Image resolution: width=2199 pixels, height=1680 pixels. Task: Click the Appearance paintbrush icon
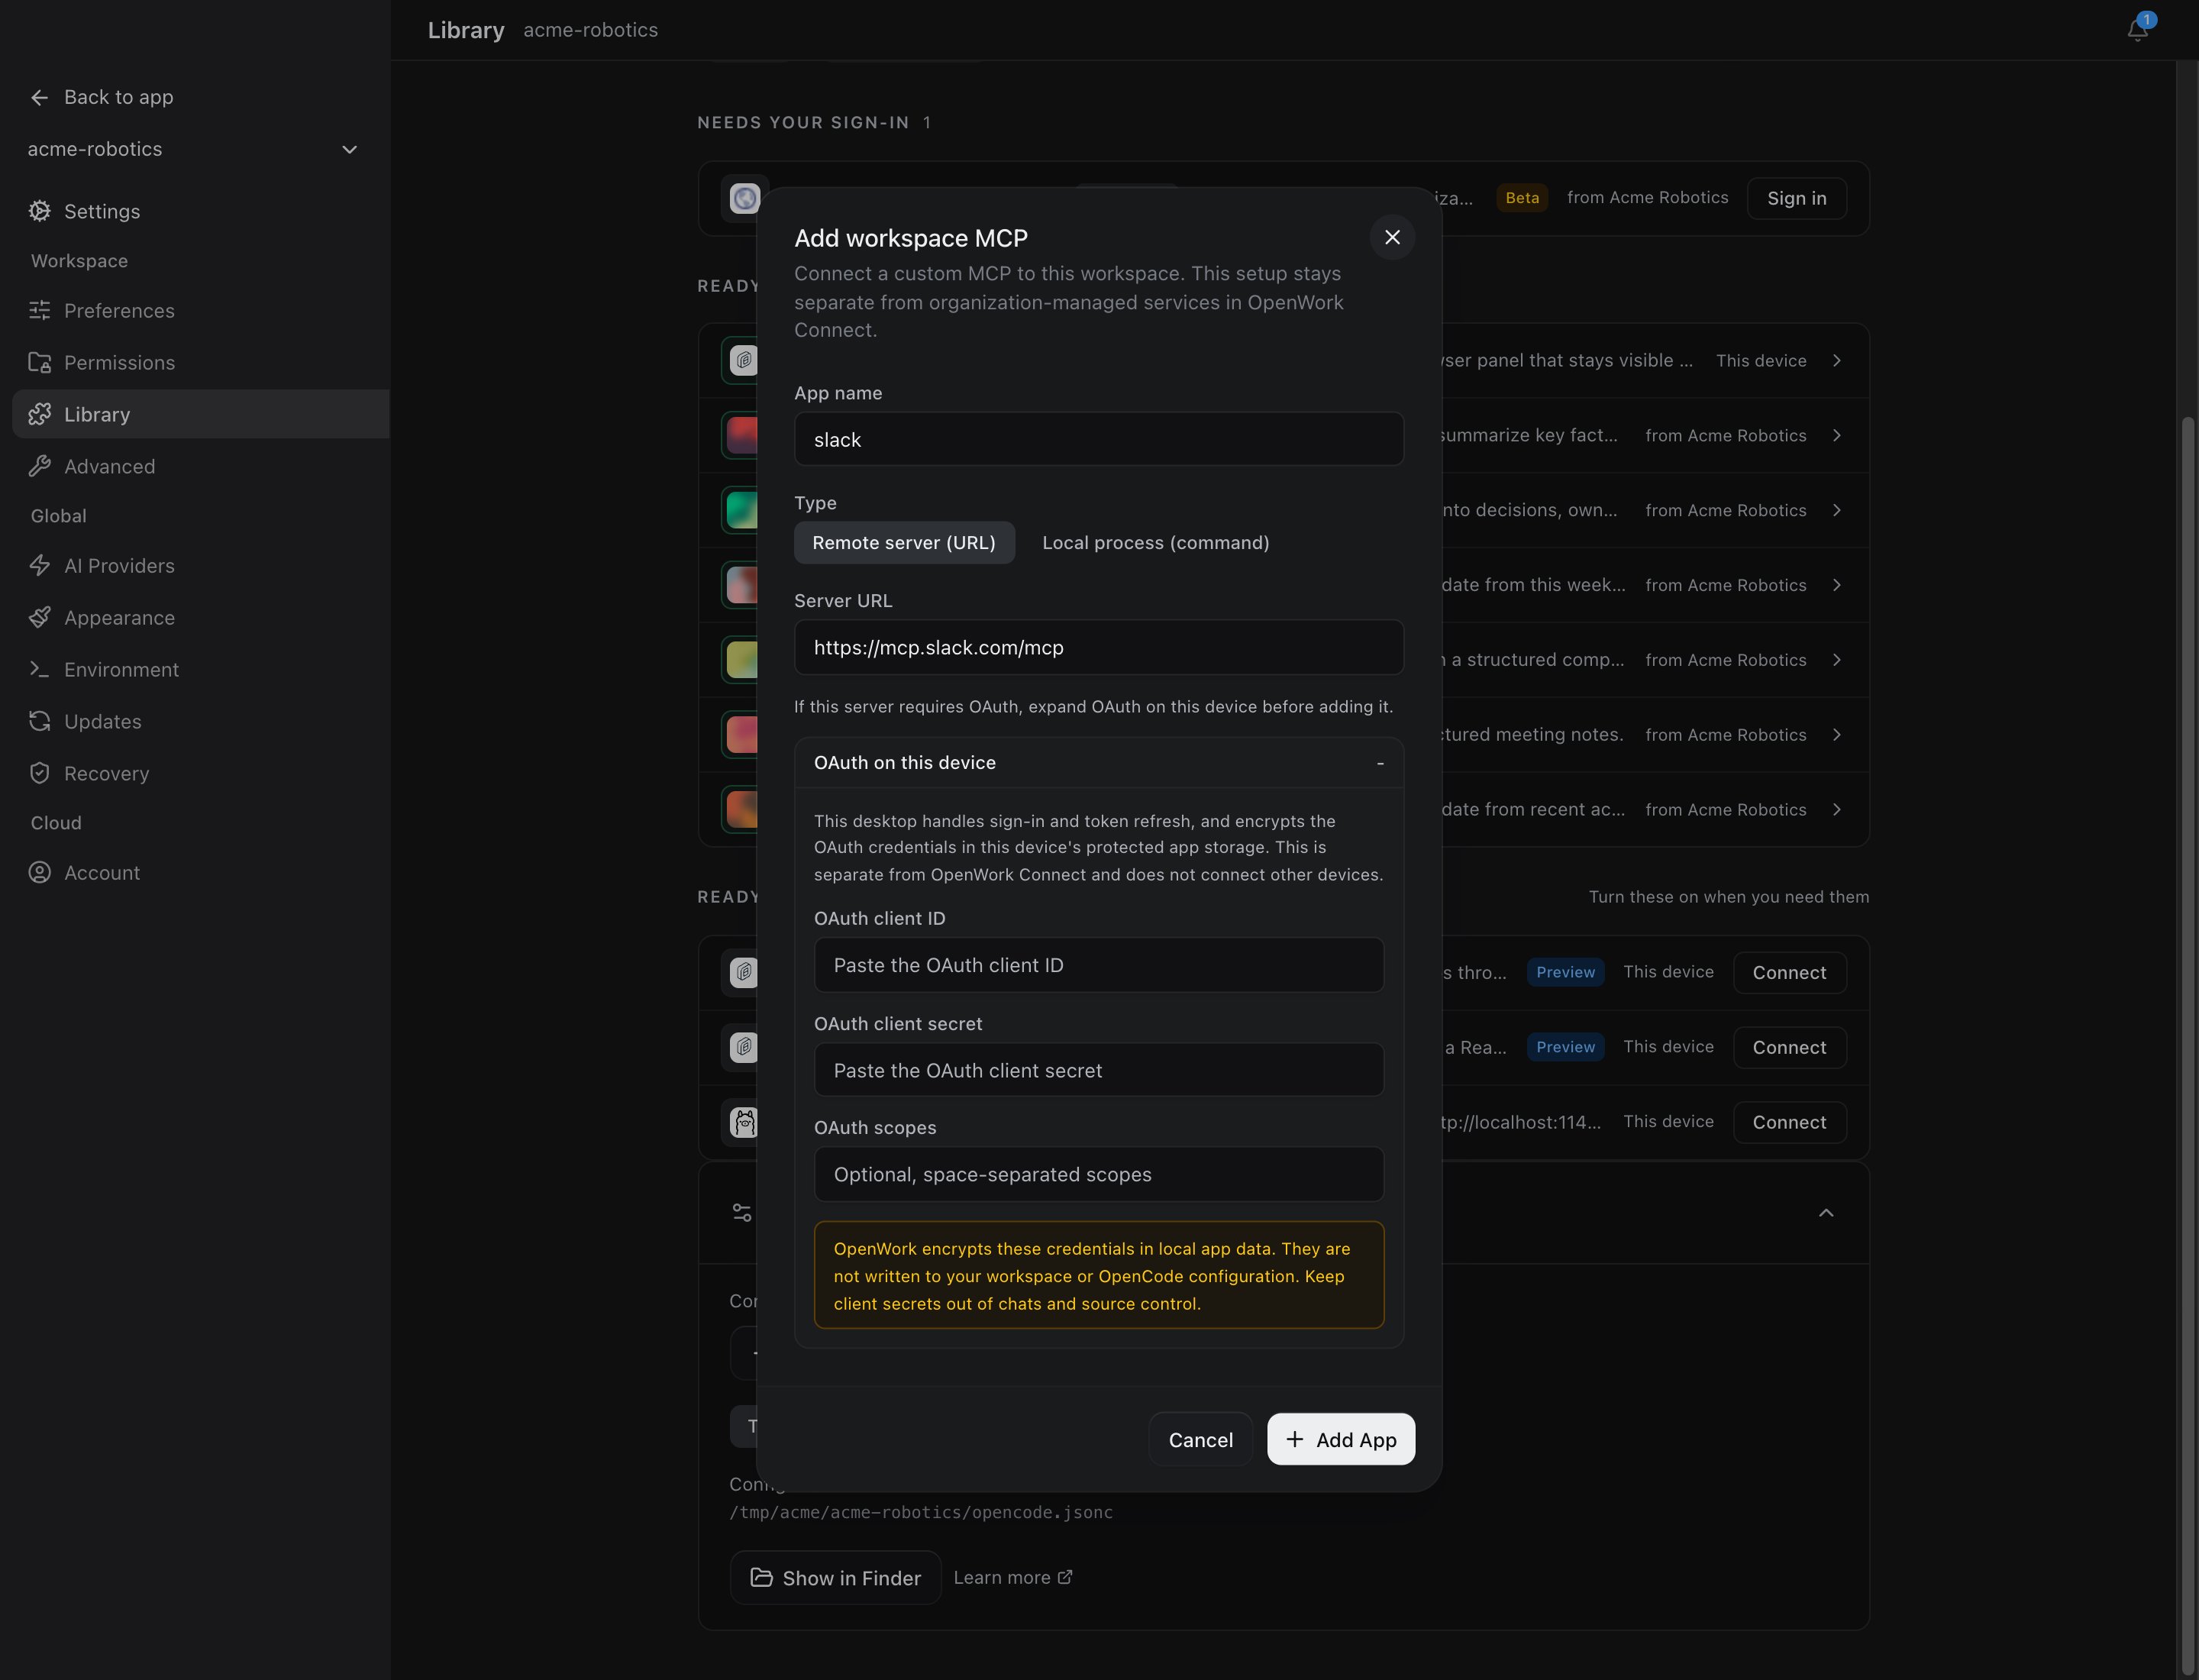tap(39, 618)
